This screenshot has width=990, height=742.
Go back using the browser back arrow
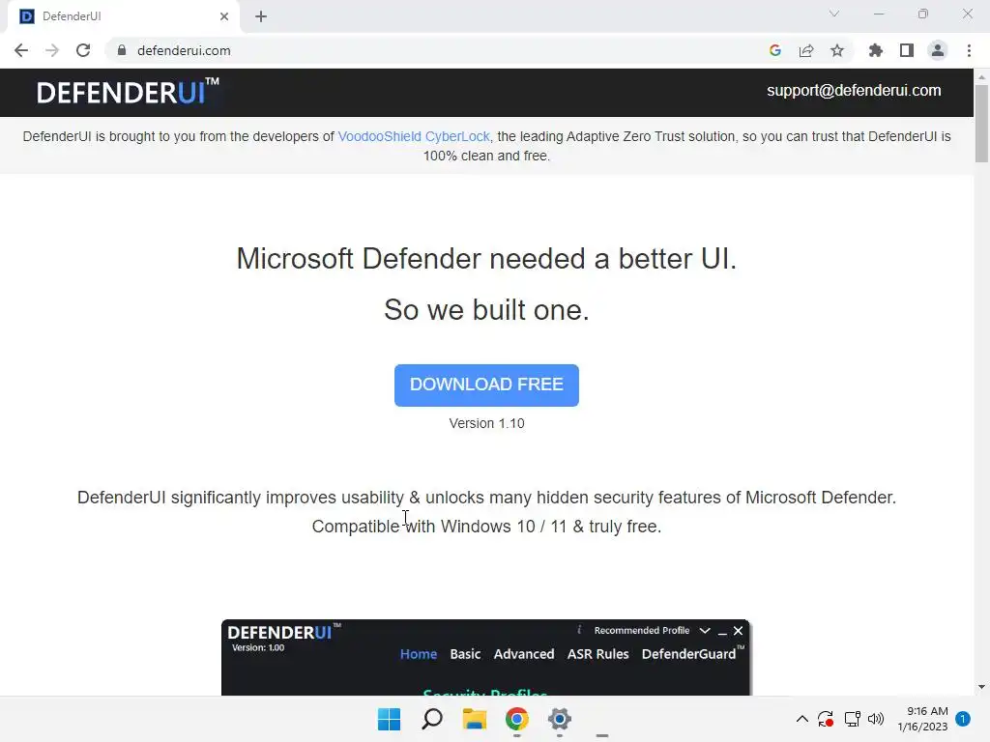click(21, 50)
